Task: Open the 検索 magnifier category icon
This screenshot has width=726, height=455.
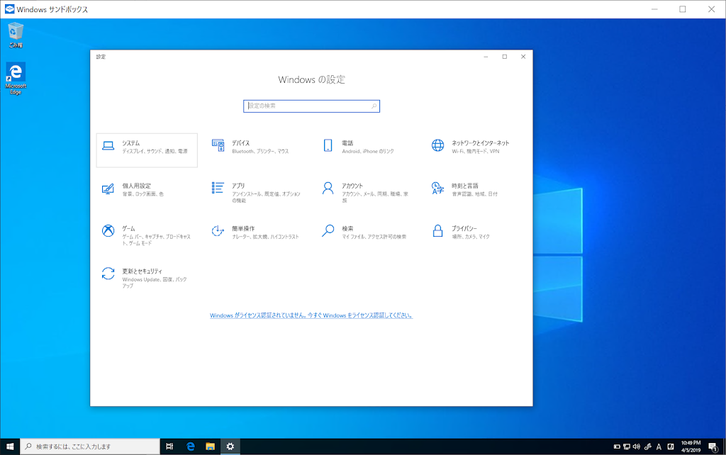Action: click(328, 230)
